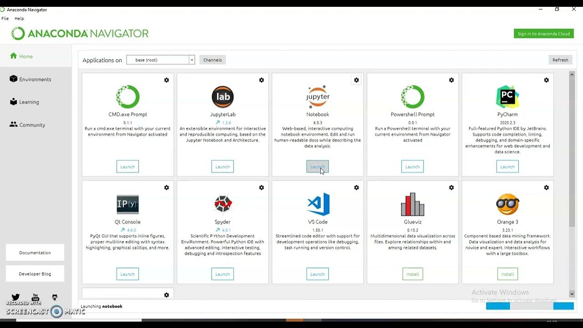The image size is (583, 328).
Task: Launch JupyterLab
Action: coord(223,167)
